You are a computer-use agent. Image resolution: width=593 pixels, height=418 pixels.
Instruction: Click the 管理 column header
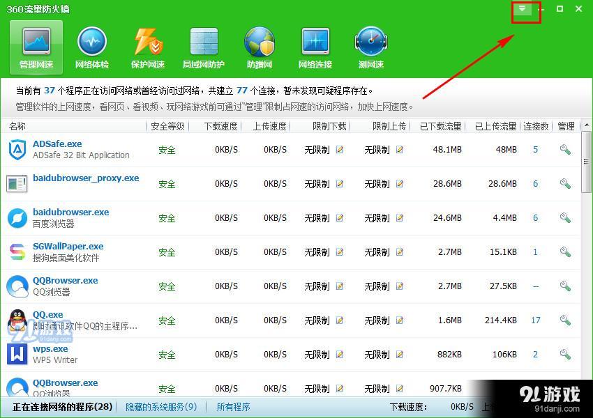(x=566, y=126)
